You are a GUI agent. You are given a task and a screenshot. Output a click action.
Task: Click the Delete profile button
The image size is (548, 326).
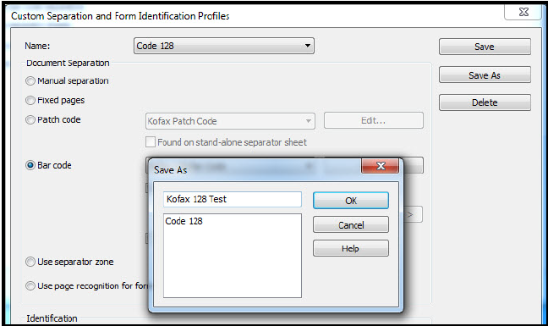pyautogui.click(x=485, y=102)
